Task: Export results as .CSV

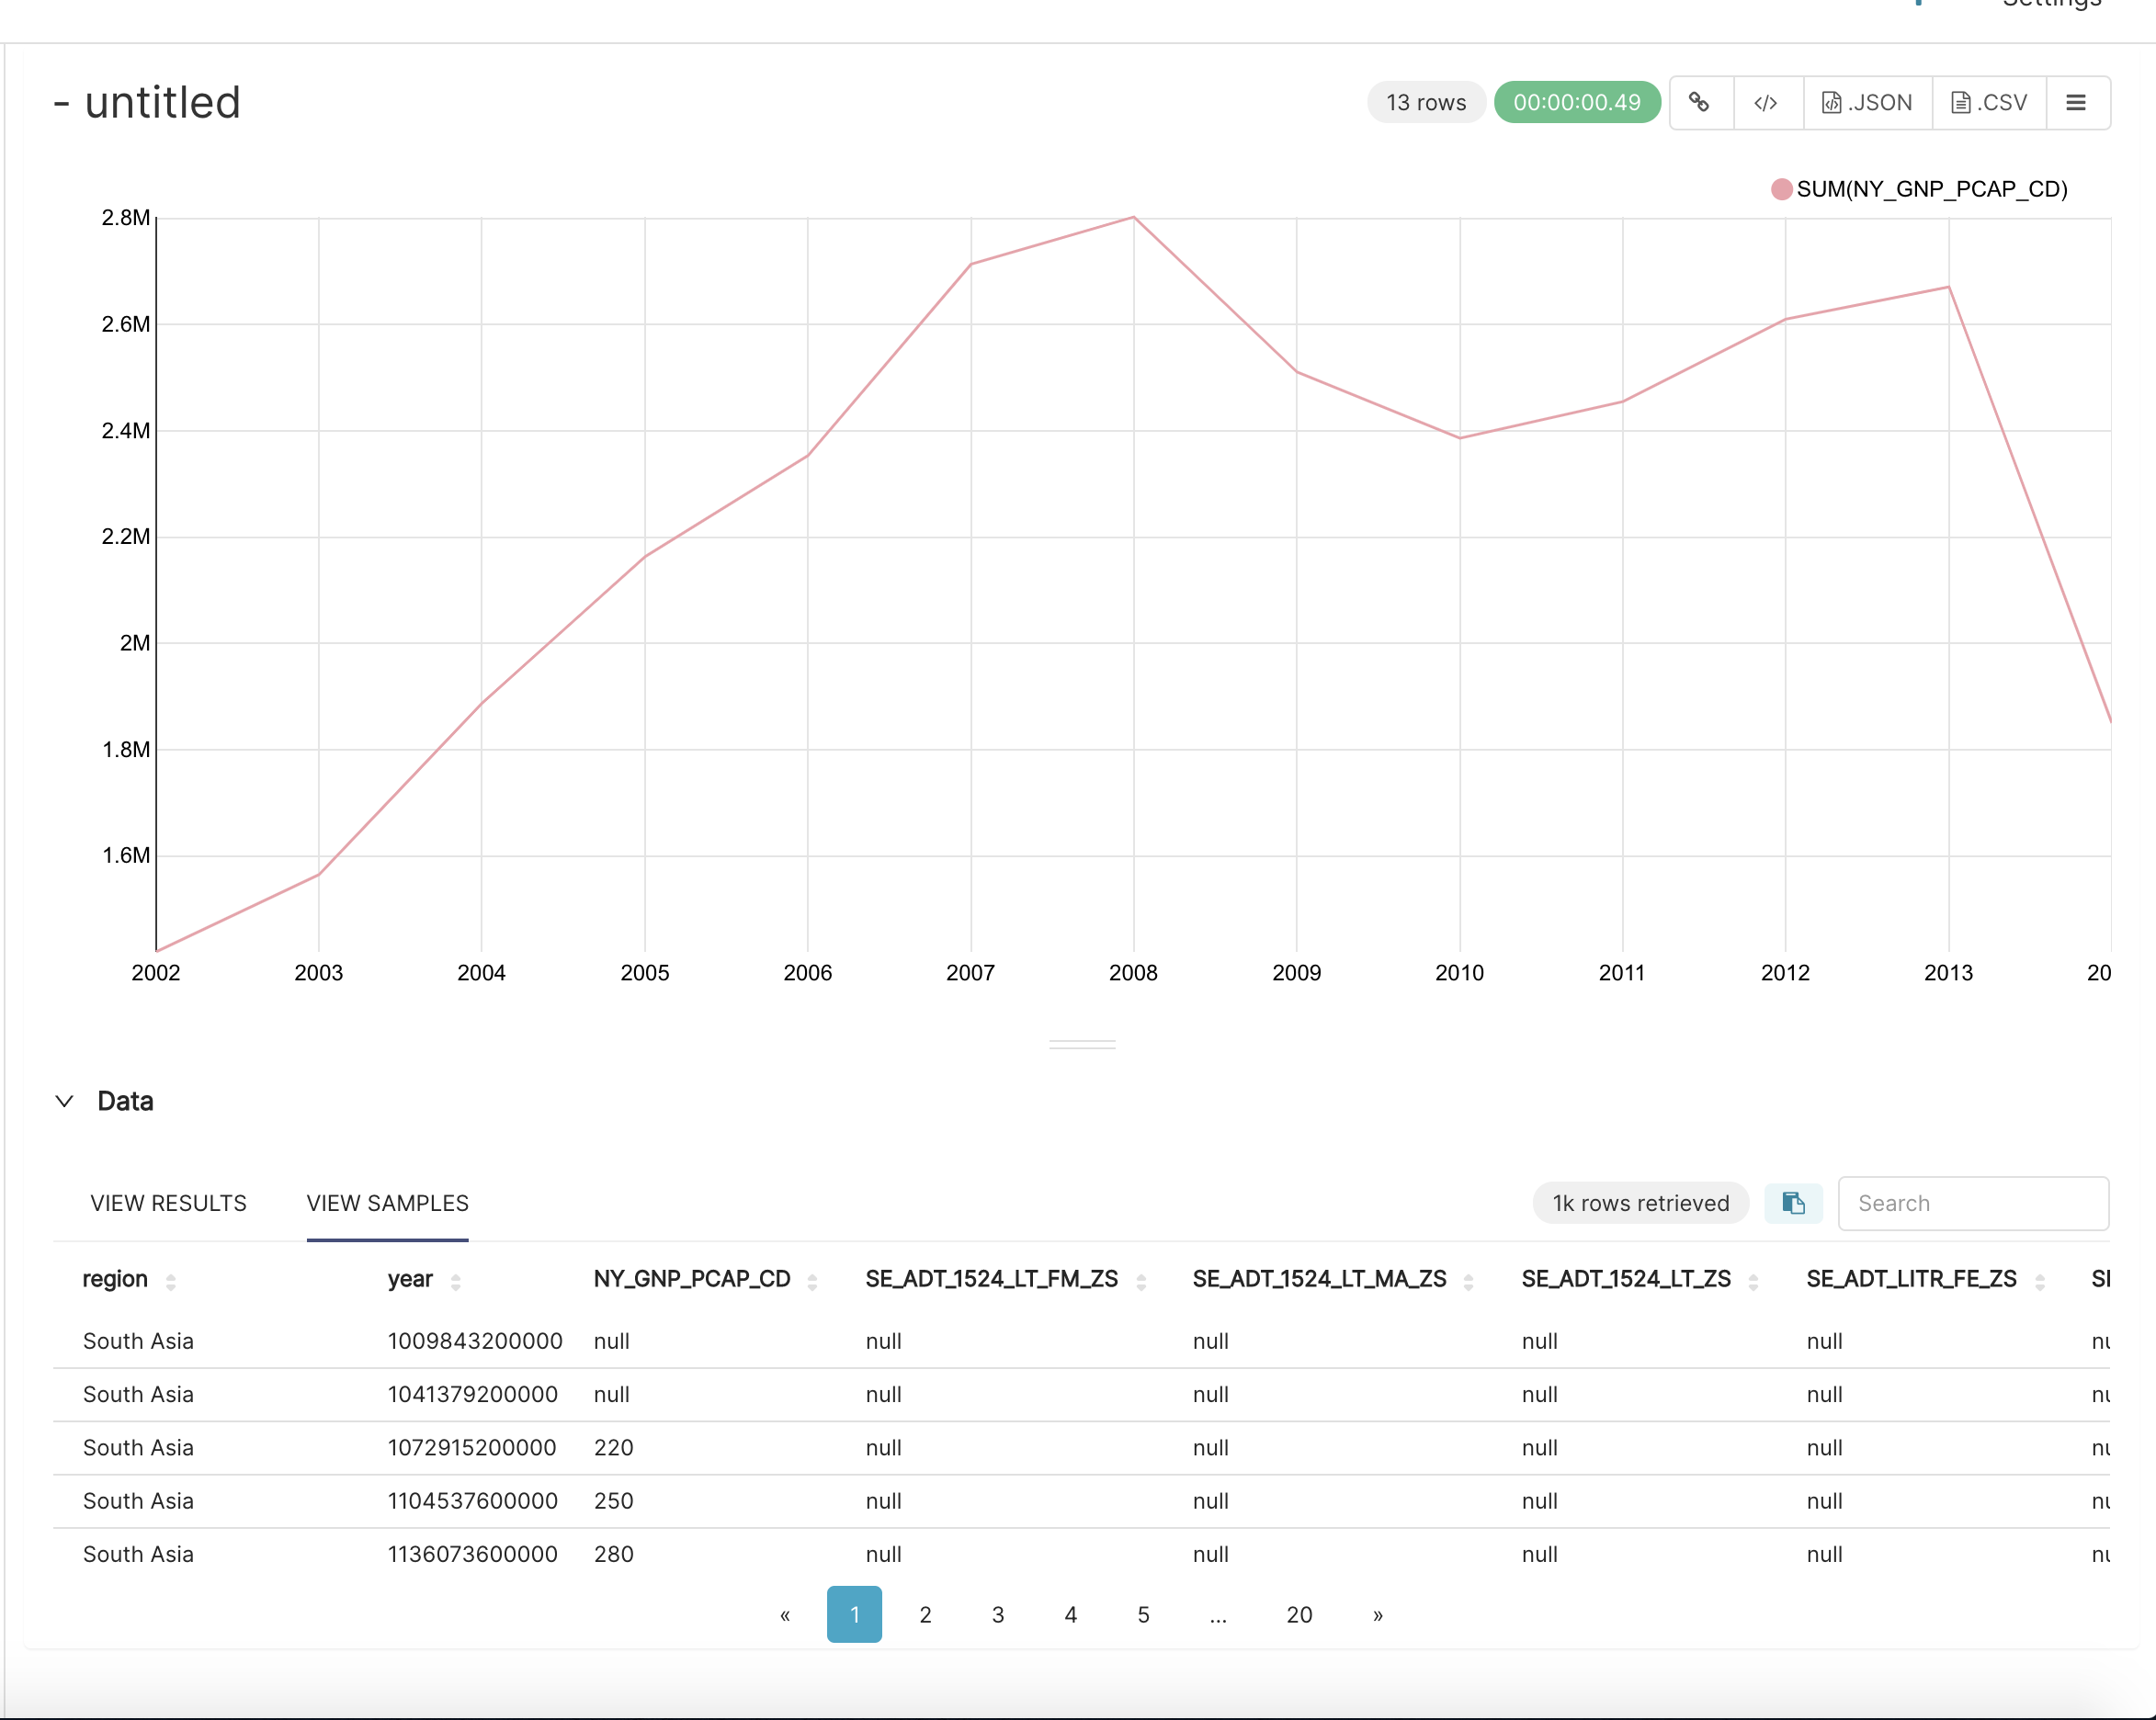Action: pos(1988,102)
